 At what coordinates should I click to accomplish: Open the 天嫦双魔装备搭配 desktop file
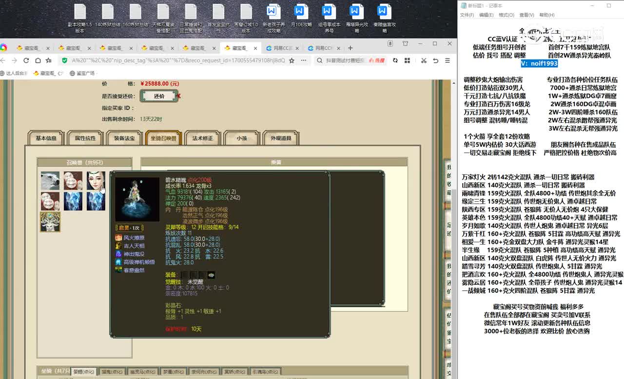pyautogui.click(x=163, y=19)
